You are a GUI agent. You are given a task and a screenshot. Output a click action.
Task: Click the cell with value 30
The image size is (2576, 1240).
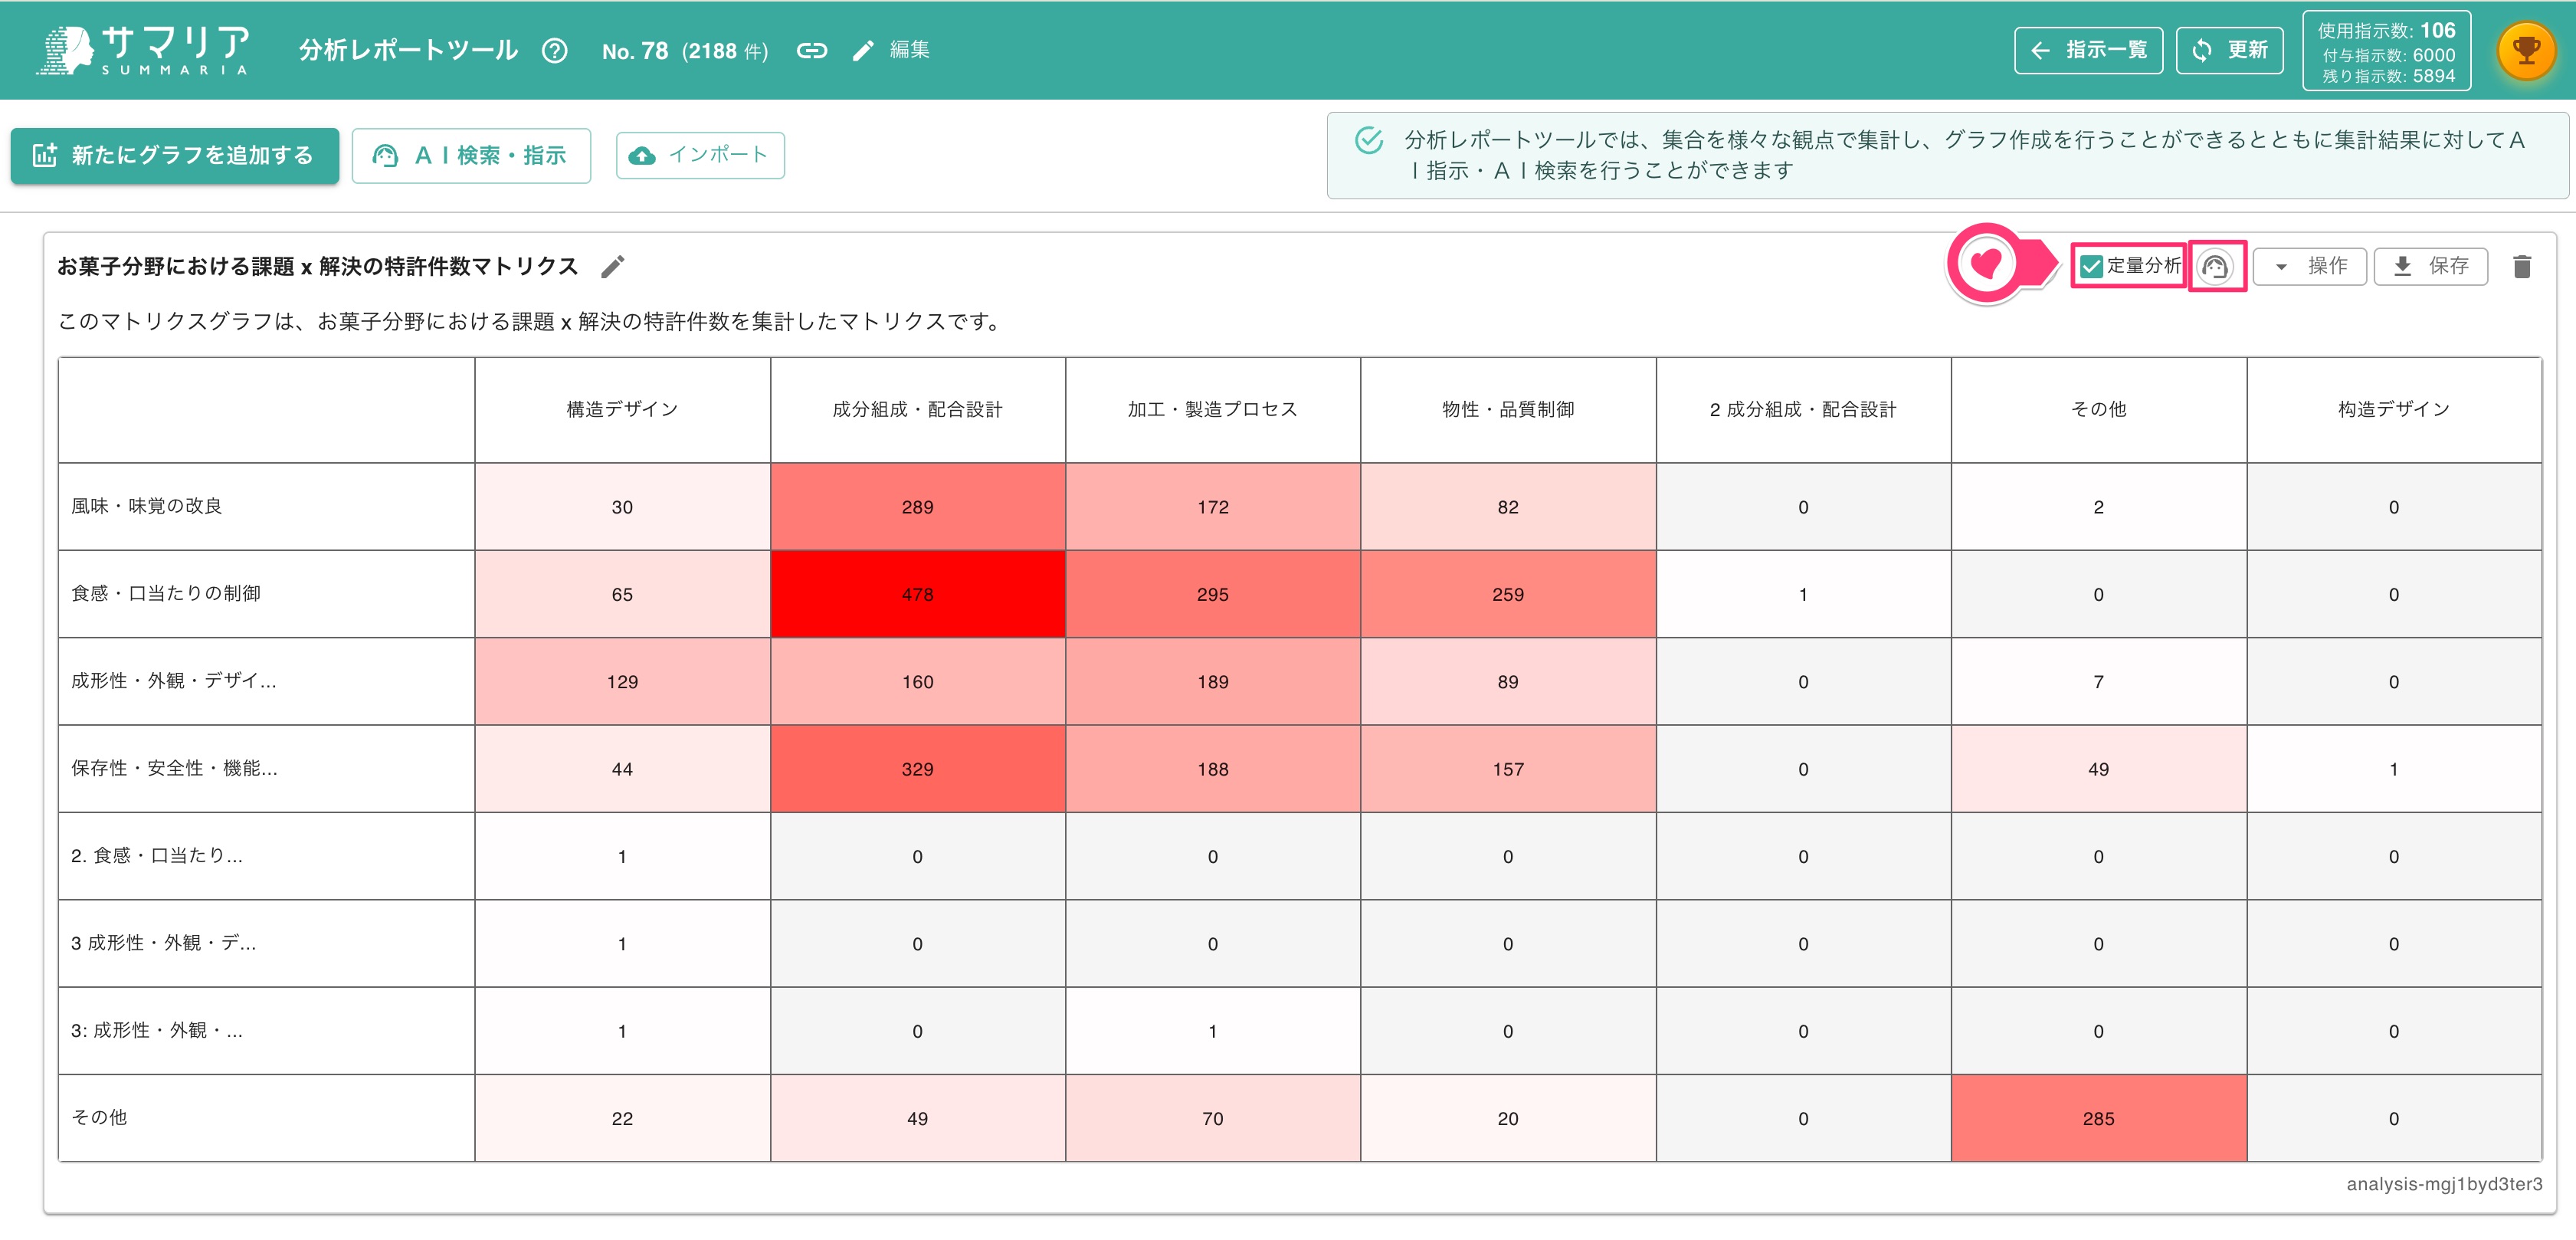tap(622, 507)
